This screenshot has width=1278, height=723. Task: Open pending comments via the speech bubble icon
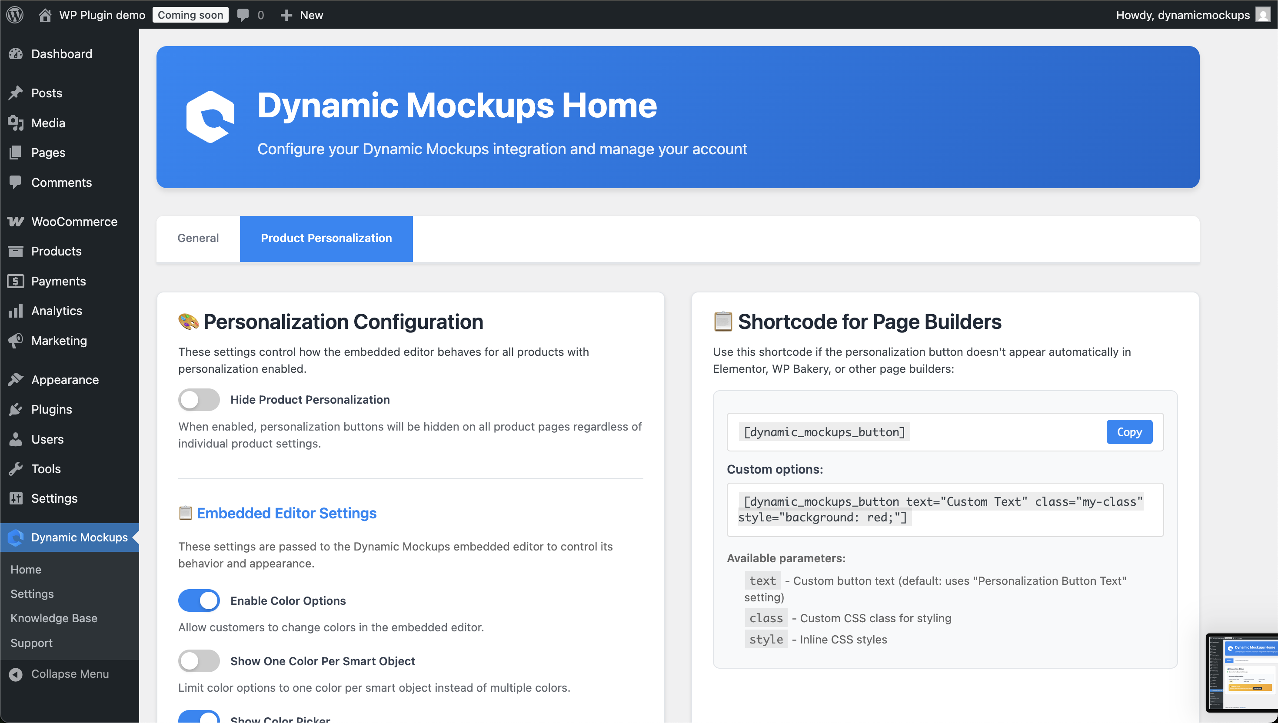(243, 14)
